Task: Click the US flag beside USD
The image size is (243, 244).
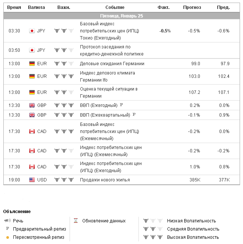Action: click(32, 180)
